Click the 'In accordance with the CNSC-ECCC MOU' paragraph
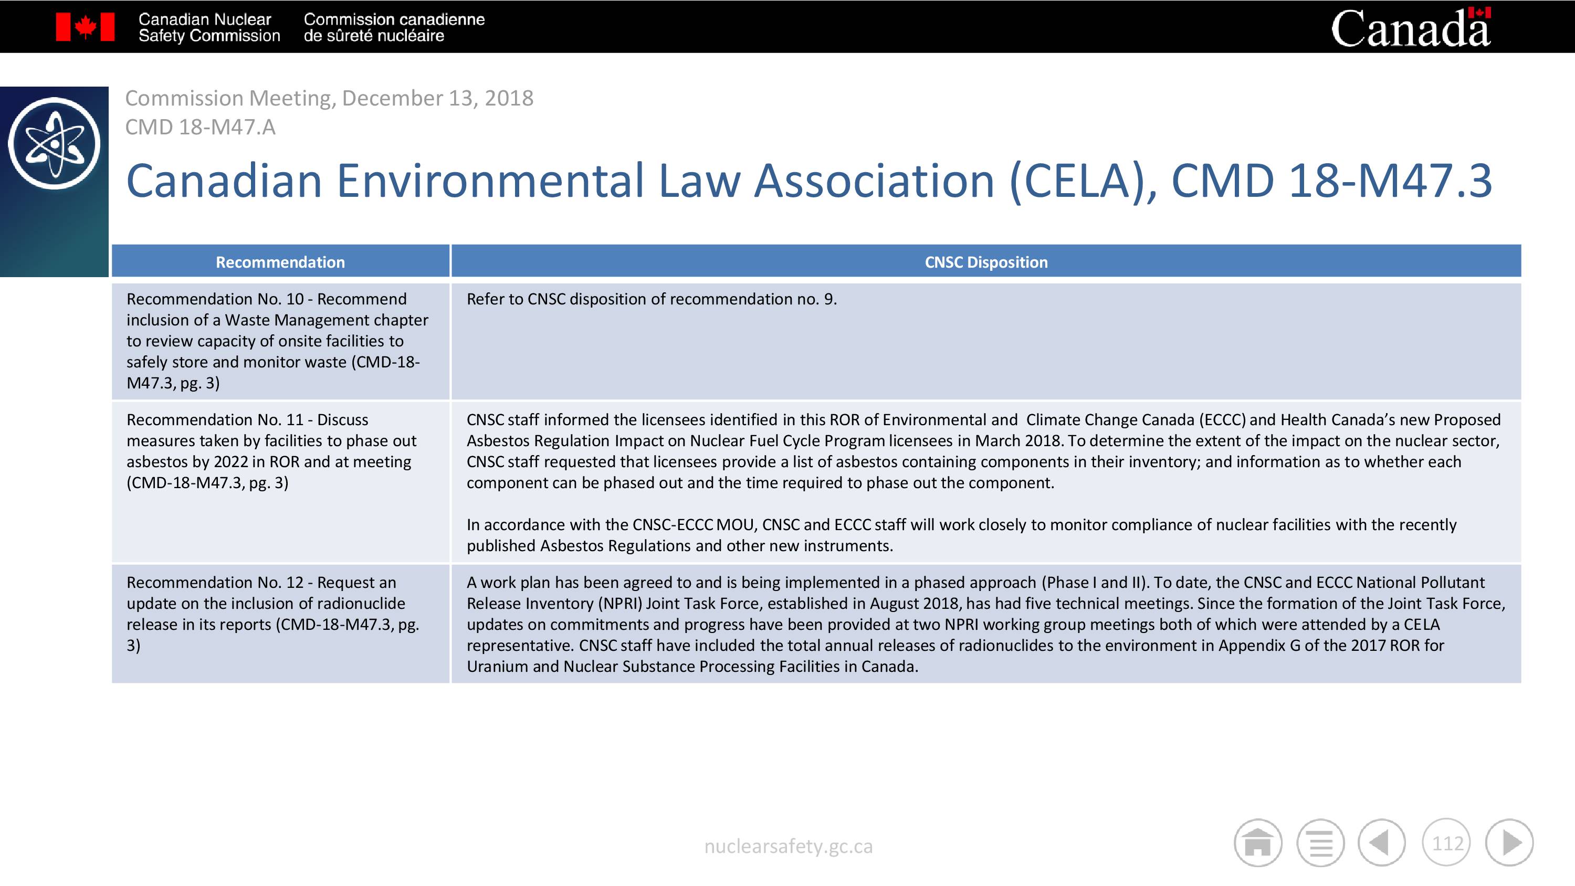 [x=961, y=535]
